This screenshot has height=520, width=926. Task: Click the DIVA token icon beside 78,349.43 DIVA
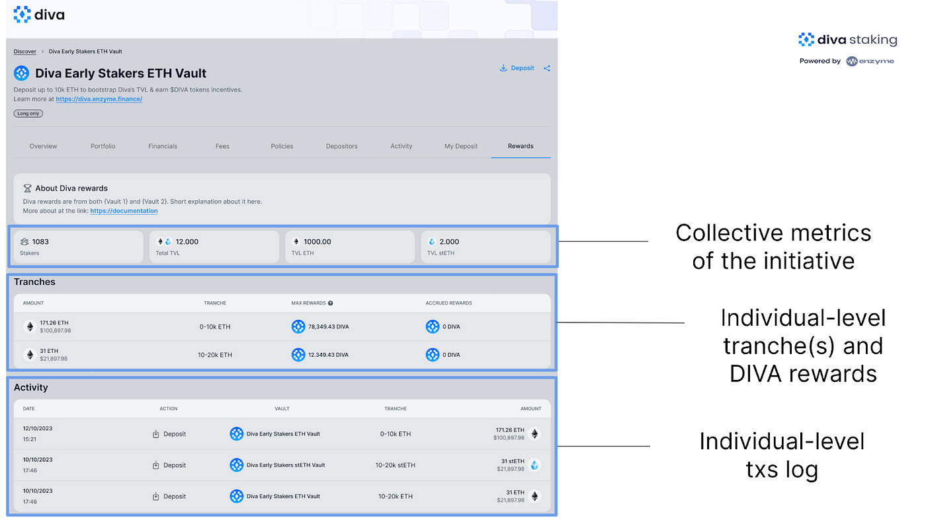298,326
